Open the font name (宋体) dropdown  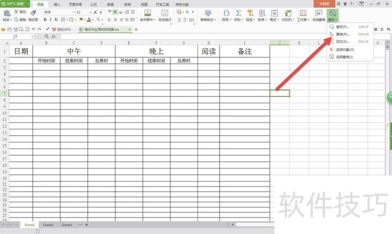(74, 12)
